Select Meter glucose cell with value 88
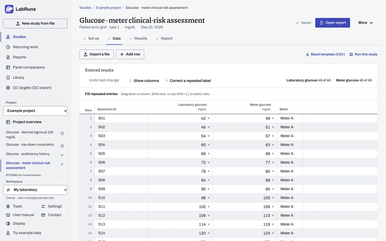This screenshot has height=241, width=386. (x=245, y=180)
